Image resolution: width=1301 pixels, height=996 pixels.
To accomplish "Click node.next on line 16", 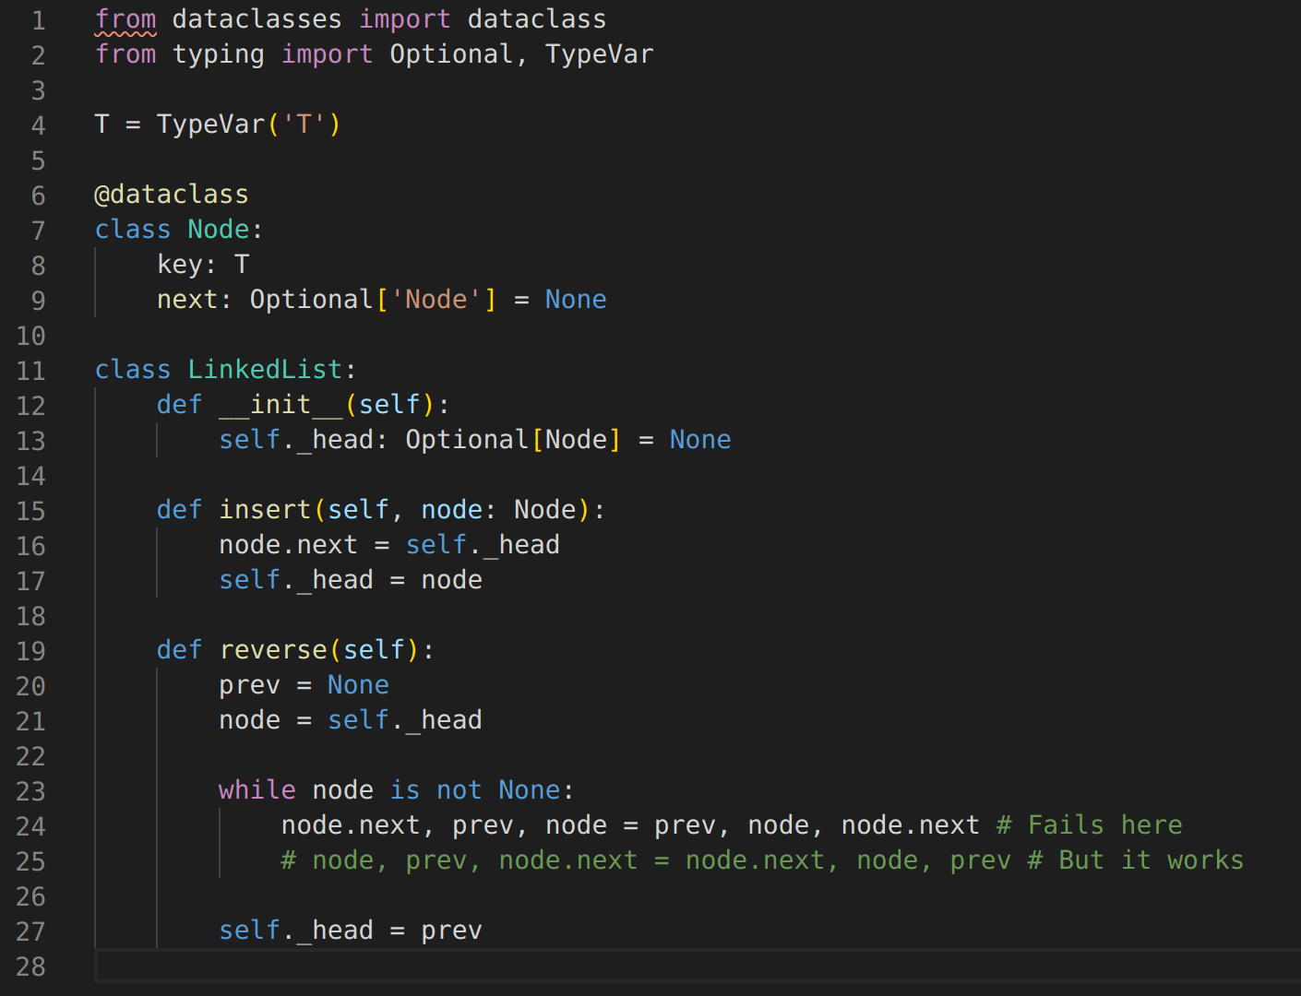I will [287, 544].
